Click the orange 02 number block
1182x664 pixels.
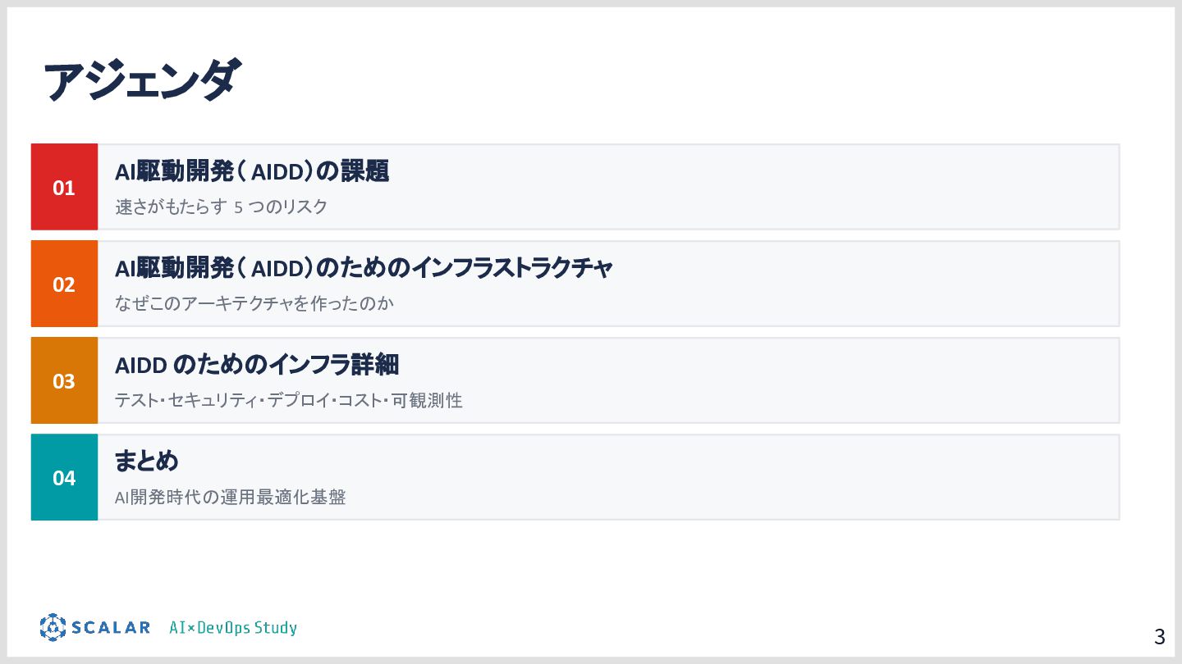[x=64, y=284]
